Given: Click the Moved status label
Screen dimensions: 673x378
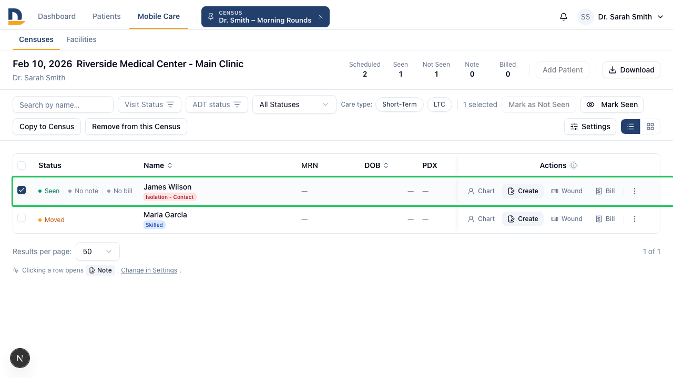Looking at the screenshot, I should (x=52, y=220).
